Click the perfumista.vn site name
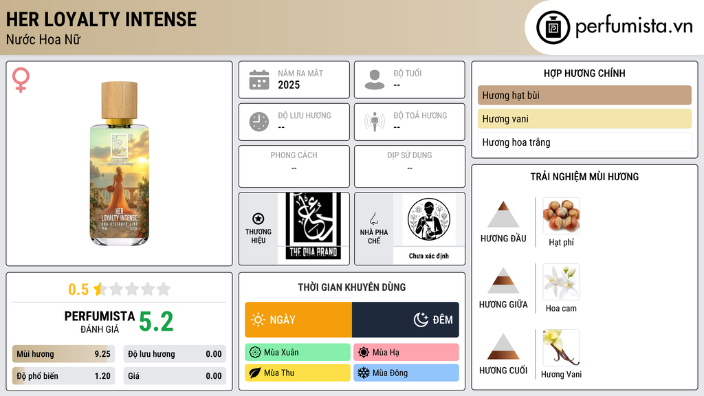The width and height of the screenshot is (704, 396). [x=634, y=26]
